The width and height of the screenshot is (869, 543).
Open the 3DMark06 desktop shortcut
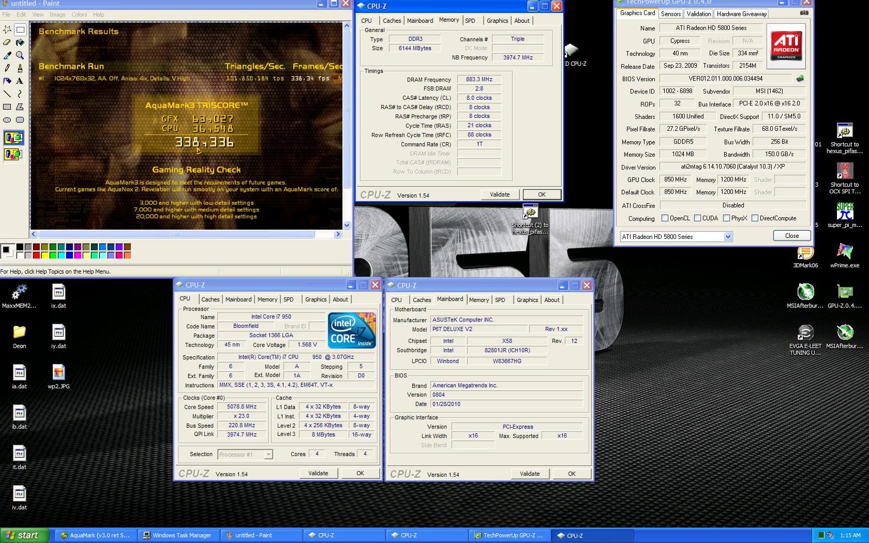pyautogui.click(x=805, y=256)
